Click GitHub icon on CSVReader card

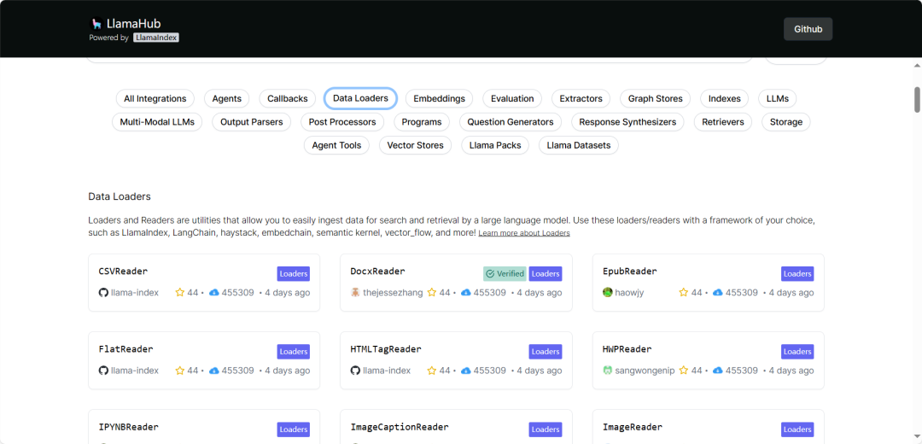[103, 292]
